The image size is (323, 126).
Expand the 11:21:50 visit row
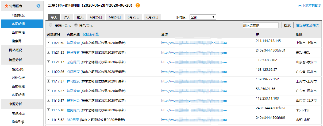48,43
